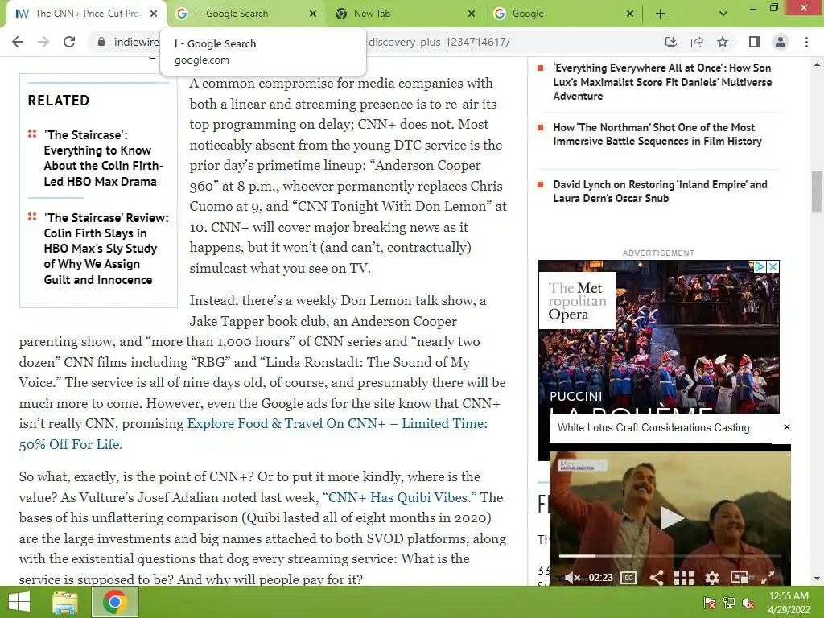This screenshot has width=824, height=618.
Task: Open Action Center flag in tray
Action: click(709, 603)
